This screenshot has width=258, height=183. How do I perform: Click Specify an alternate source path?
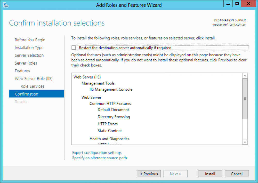[99, 158]
